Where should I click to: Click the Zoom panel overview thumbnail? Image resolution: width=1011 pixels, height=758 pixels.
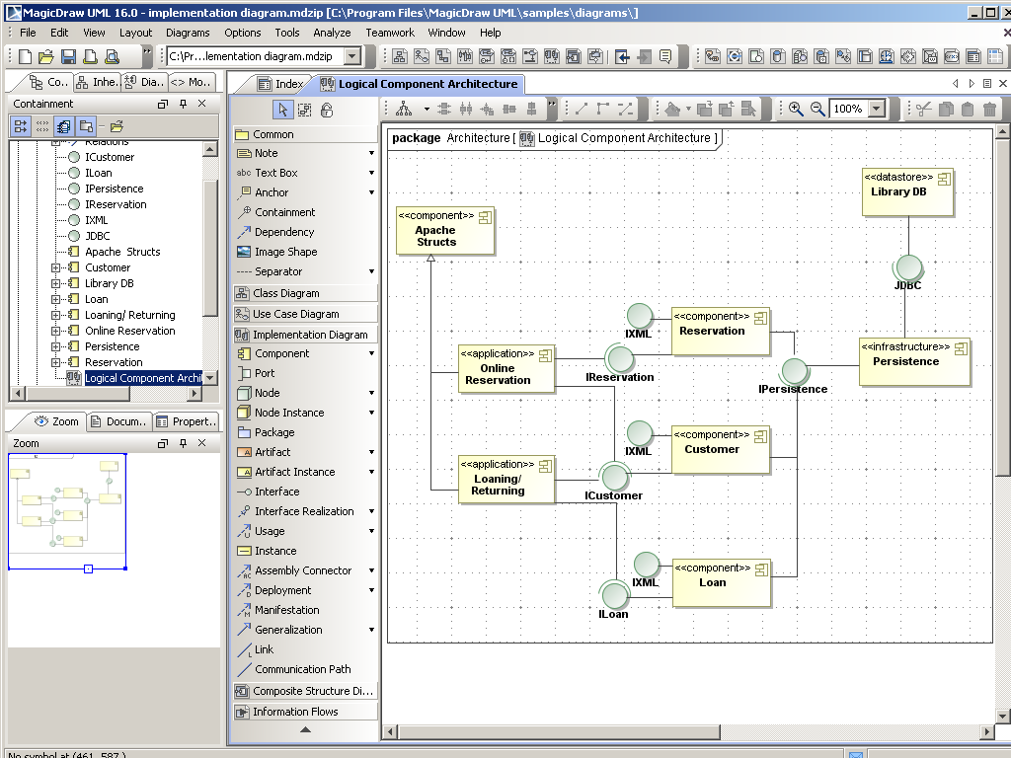tap(67, 511)
